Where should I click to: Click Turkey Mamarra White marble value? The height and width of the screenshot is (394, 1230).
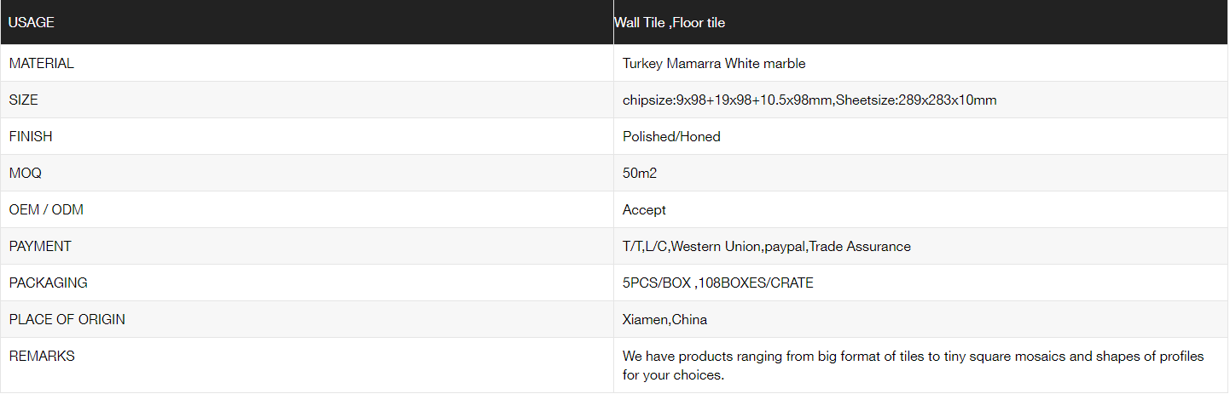[x=714, y=63]
